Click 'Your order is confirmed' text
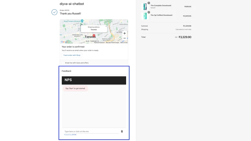This screenshot has width=251, height=141. [73, 47]
